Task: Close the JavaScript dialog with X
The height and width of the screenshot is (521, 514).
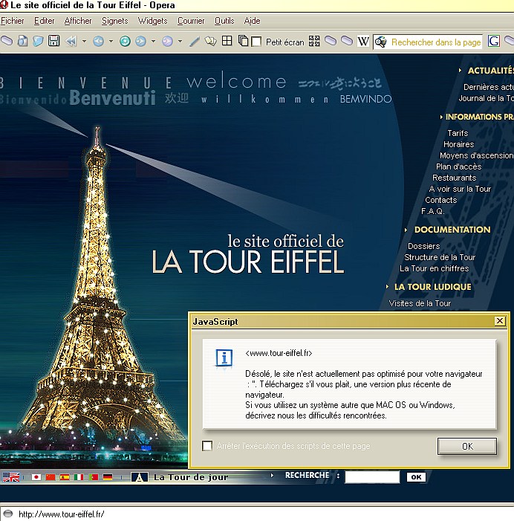Action: 500,321
